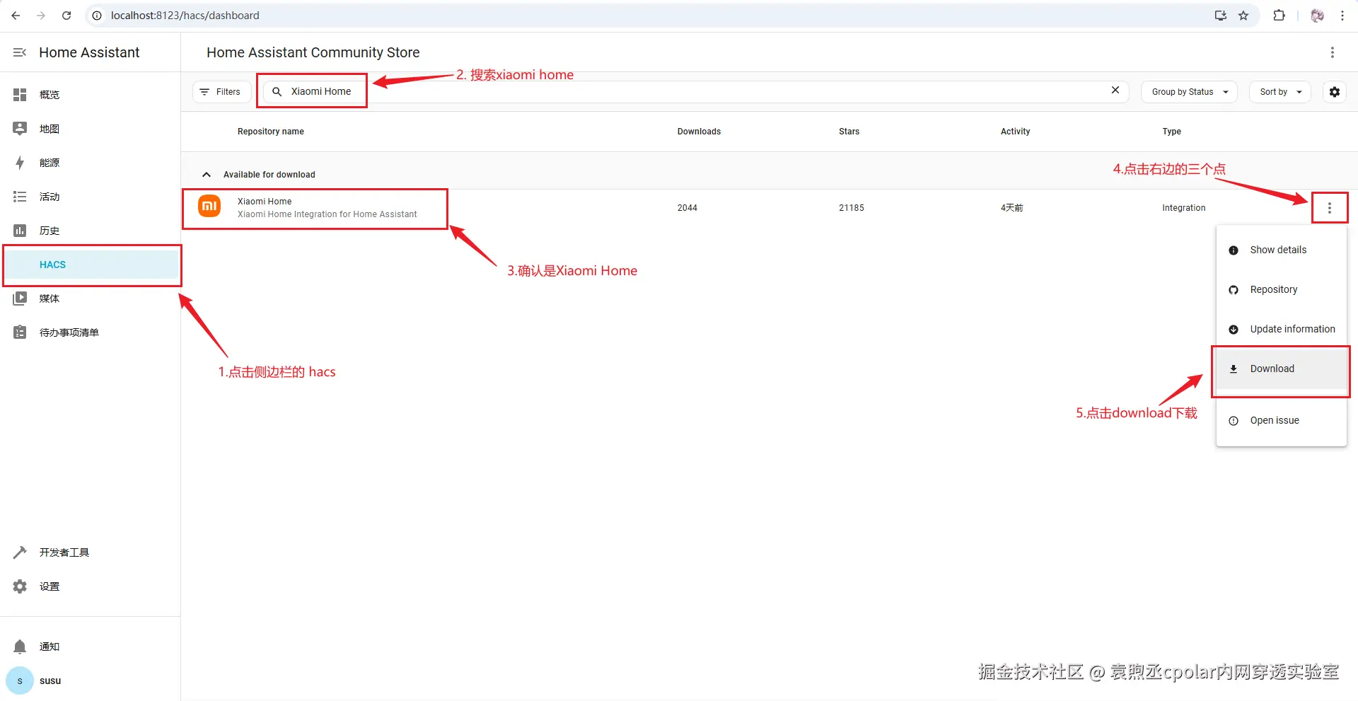
Task: Click the Integration type cell
Action: [1183, 208]
